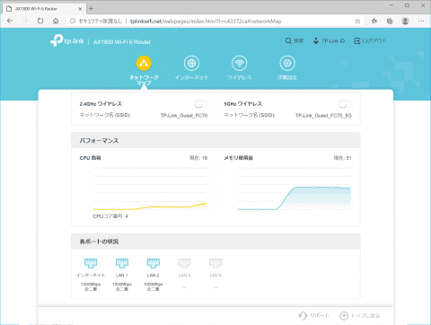Open the Support (サポート) link

314,315
